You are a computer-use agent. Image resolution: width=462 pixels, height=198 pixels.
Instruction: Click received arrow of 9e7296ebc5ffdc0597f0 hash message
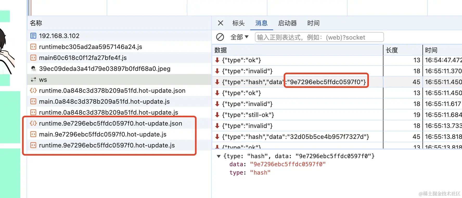point(217,82)
